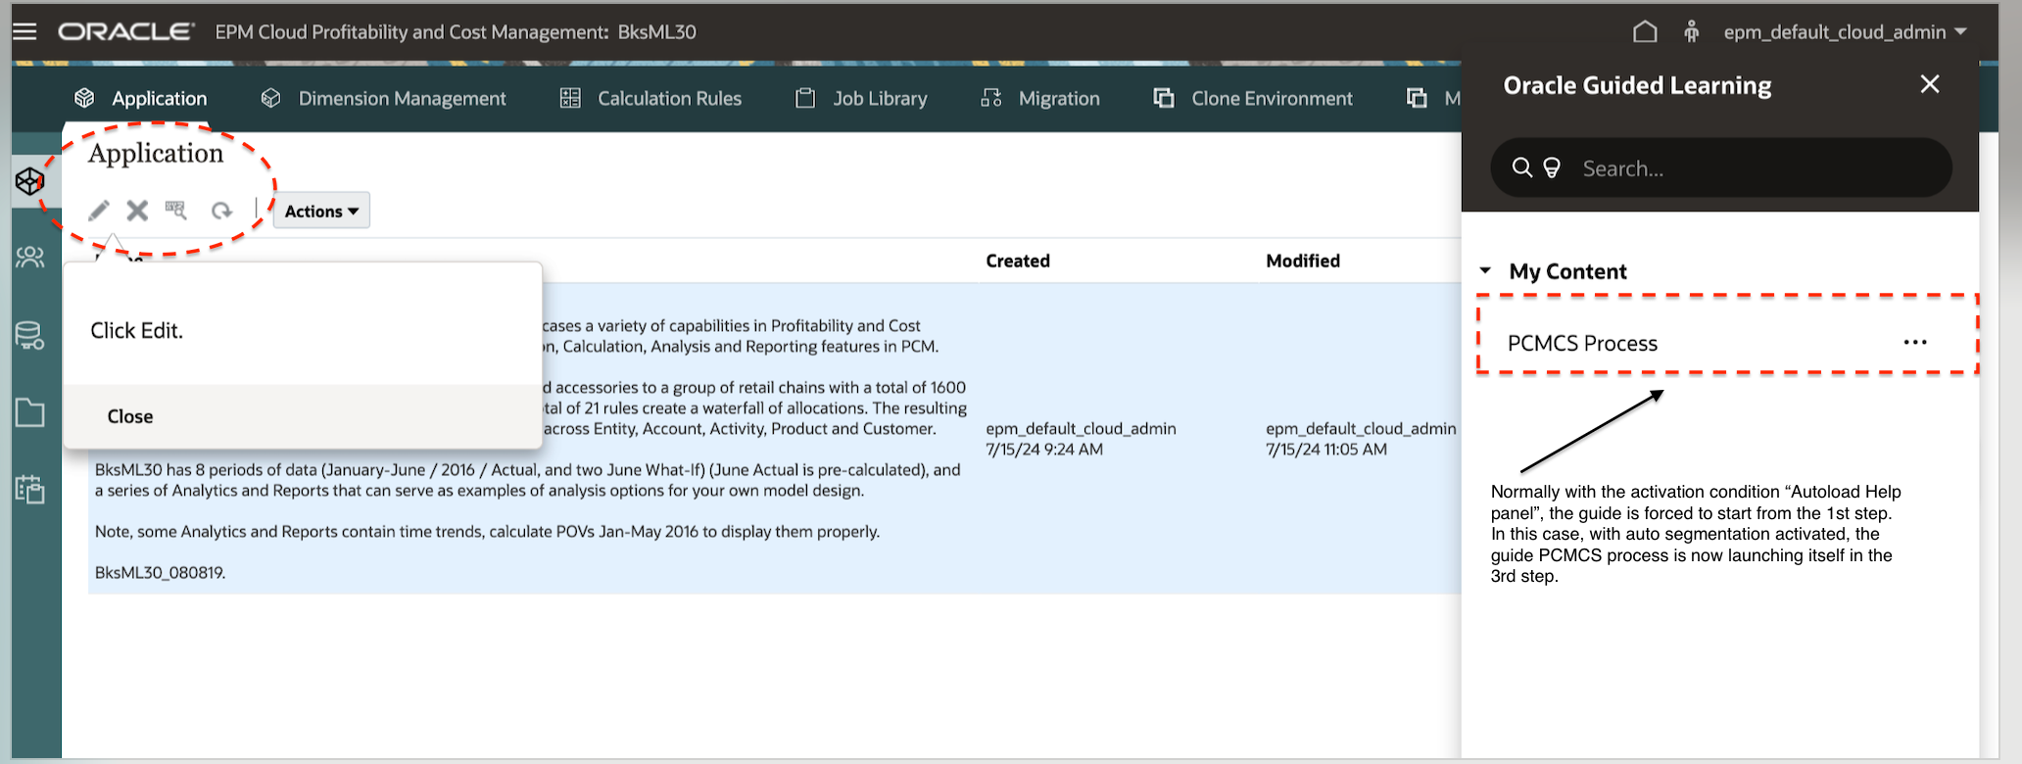Click the 'Note, some Analytics and Reports' line
Screen dimensions: 2022x764
click(x=488, y=531)
